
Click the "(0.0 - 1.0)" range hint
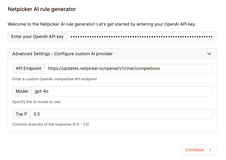(81, 124)
